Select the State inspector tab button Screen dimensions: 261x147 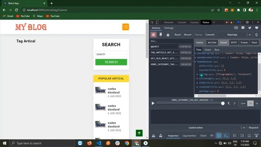(223, 42)
